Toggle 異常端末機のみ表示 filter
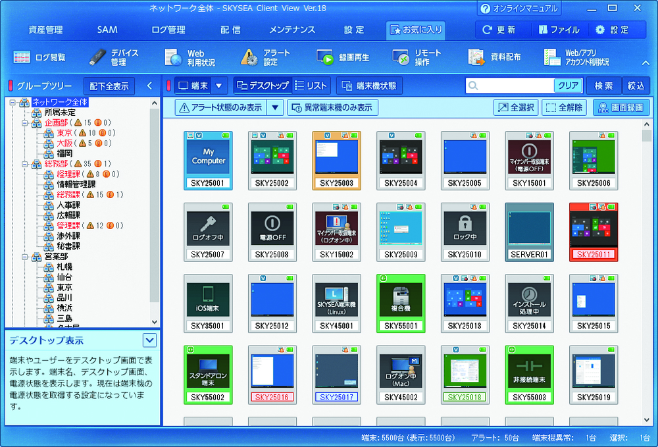This screenshot has height=447, width=658. [333, 108]
